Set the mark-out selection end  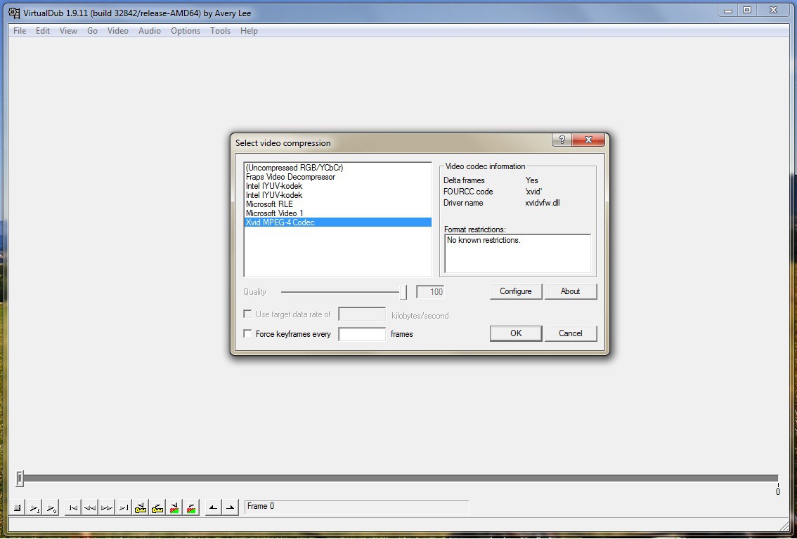(x=231, y=507)
